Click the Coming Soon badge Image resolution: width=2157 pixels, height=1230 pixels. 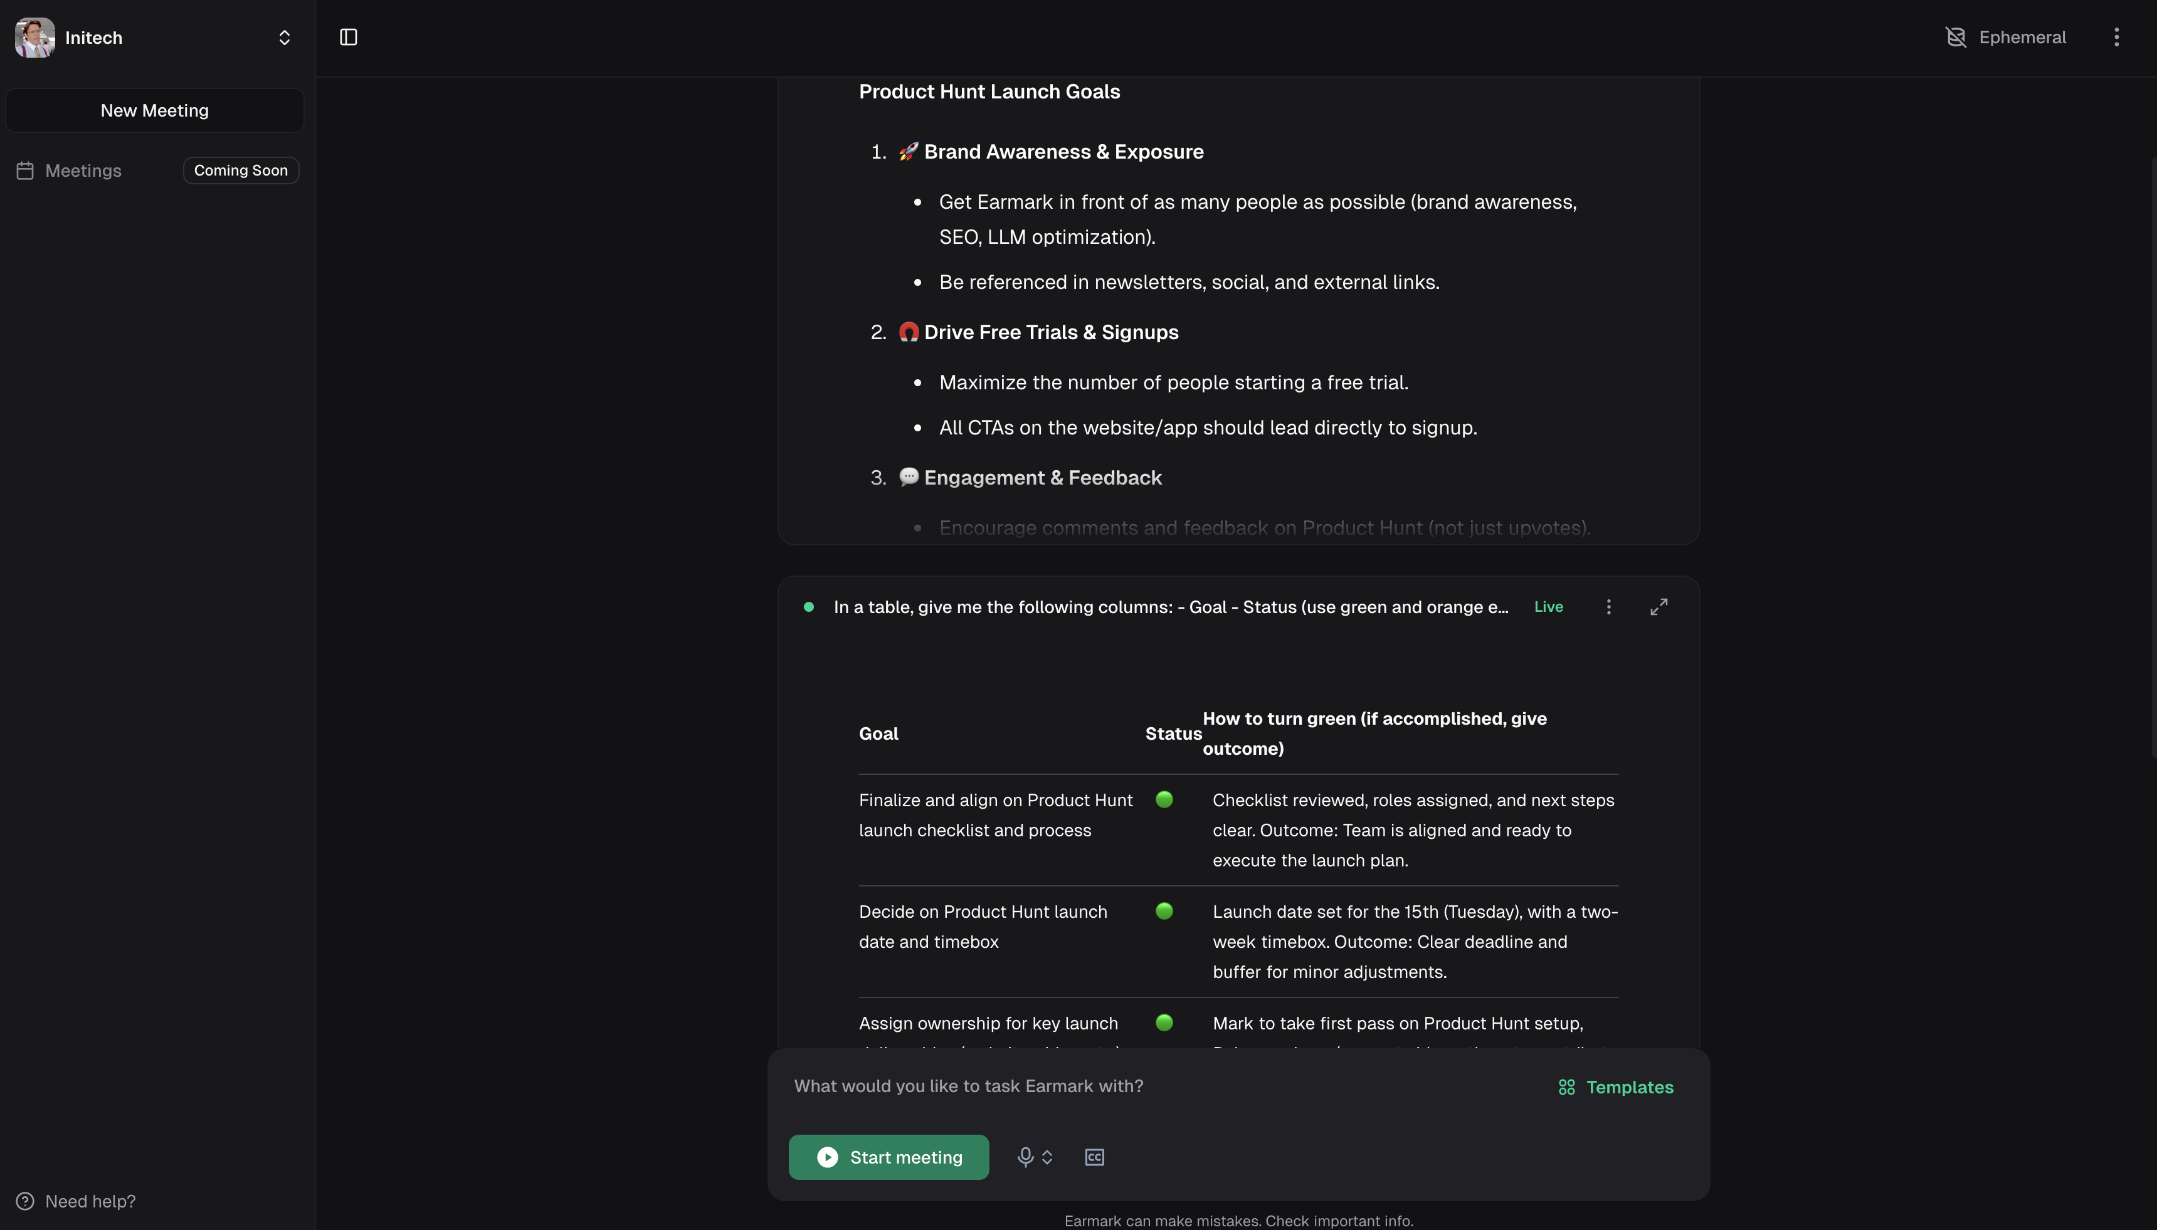click(x=241, y=171)
